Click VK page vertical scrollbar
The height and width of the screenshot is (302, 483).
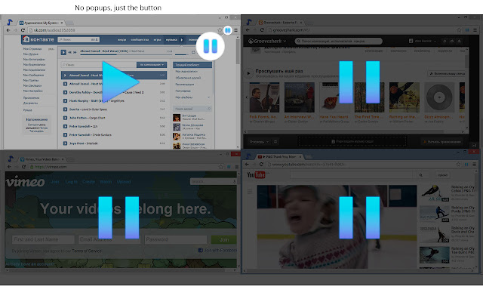pyautogui.click(x=238, y=51)
